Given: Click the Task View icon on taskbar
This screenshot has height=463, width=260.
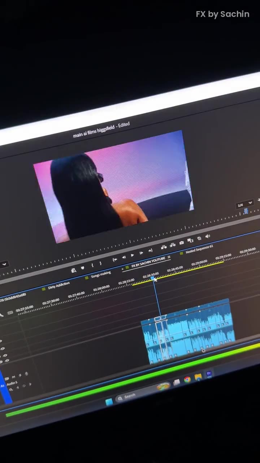Looking at the screenshot, I should tap(176, 382).
